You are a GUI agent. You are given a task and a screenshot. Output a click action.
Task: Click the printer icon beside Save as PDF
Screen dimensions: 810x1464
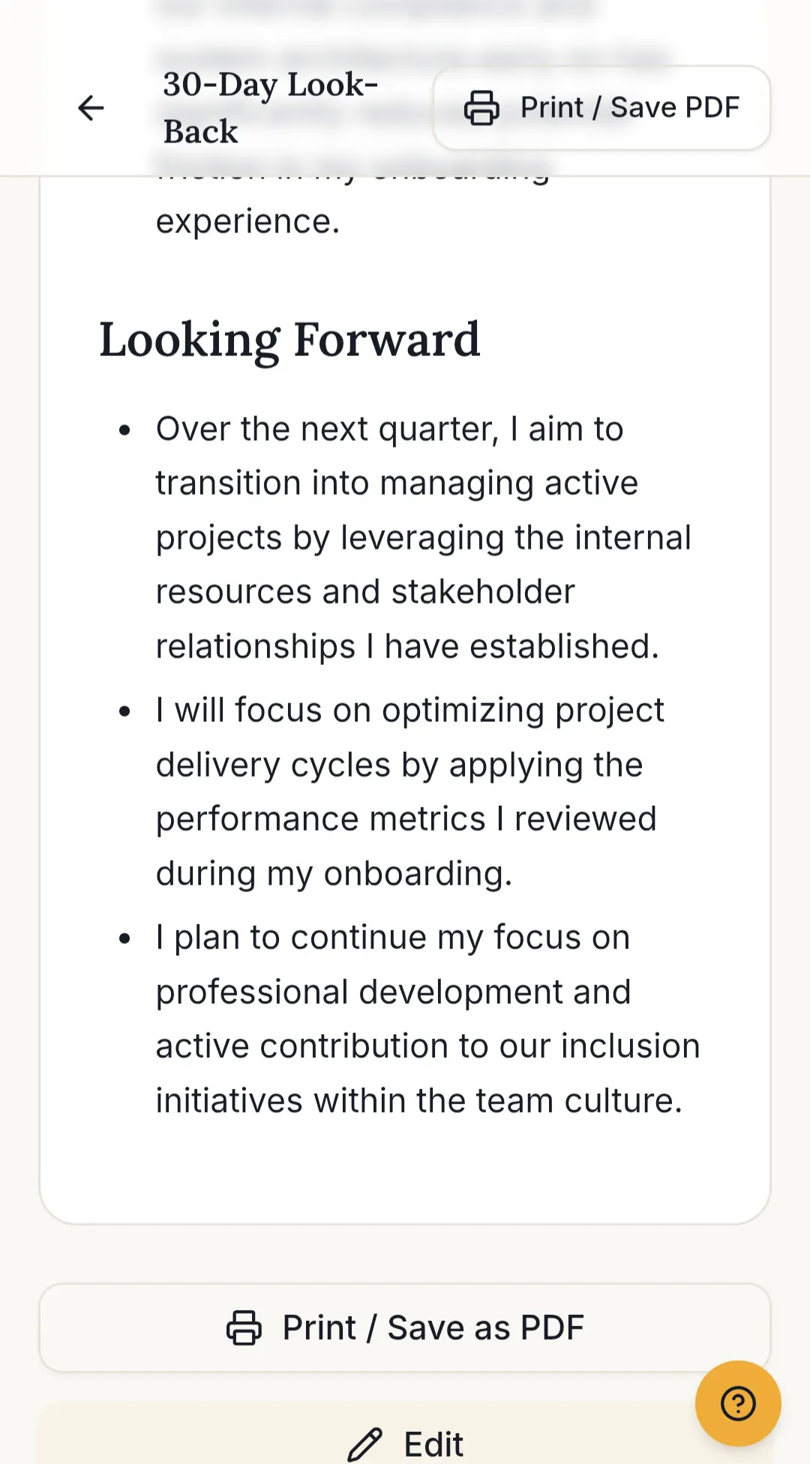[244, 1328]
